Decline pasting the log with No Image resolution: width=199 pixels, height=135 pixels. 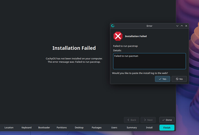179,79
